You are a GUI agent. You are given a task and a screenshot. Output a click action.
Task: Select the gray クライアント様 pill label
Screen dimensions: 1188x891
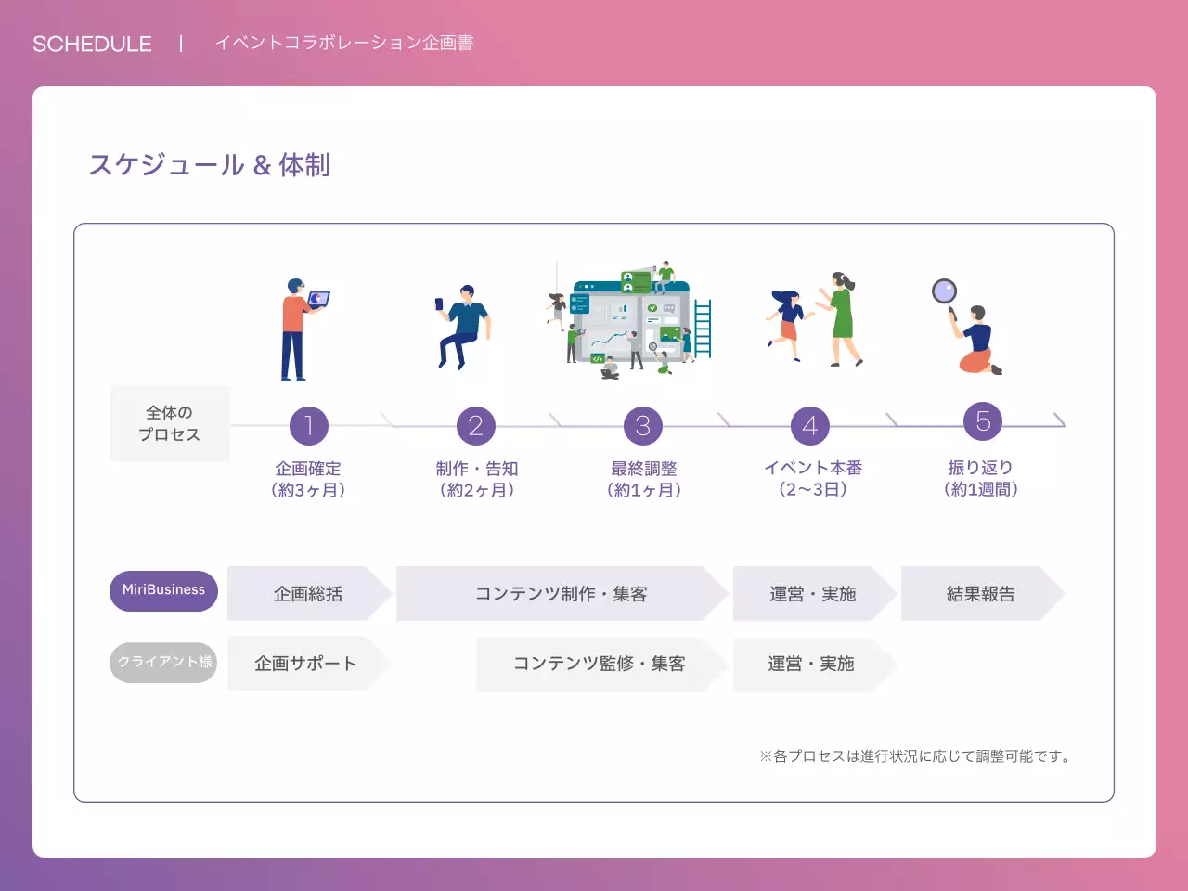click(163, 662)
